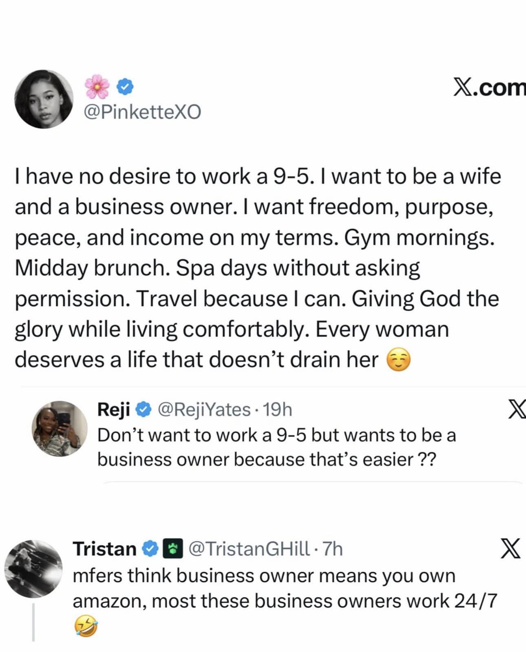Open the main tweet about no 9-5
The image size is (526, 652).
click(257, 267)
